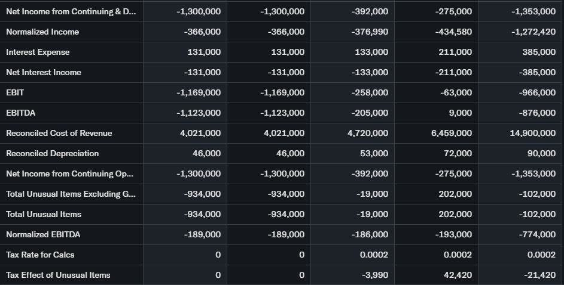The height and width of the screenshot is (285, 564).
Task: Click the Net Interest Income row label
Action: click(x=44, y=72)
